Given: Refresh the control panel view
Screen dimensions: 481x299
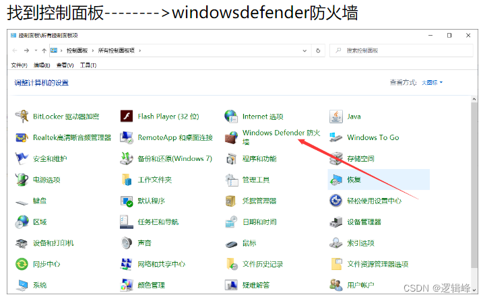Looking at the screenshot, I should coord(318,51).
